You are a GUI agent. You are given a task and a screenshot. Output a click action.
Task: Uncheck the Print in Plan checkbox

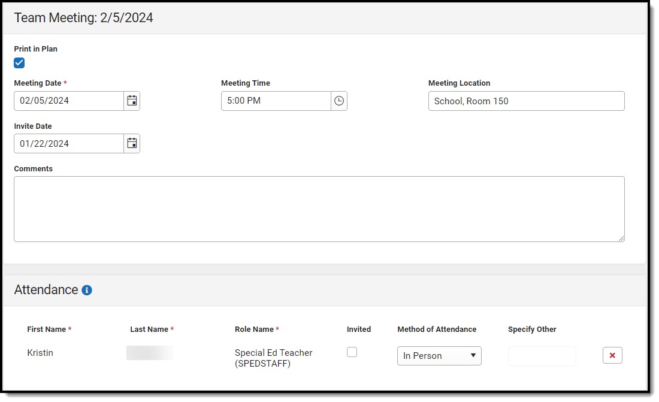tap(19, 63)
